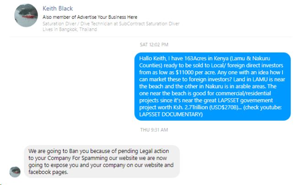
Task: Select the grey received message bubble
Action: tap(102, 161)
